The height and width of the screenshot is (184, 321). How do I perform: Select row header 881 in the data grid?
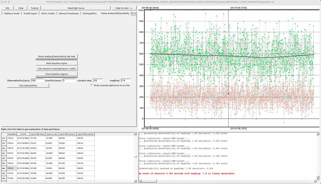coord(4,153)
